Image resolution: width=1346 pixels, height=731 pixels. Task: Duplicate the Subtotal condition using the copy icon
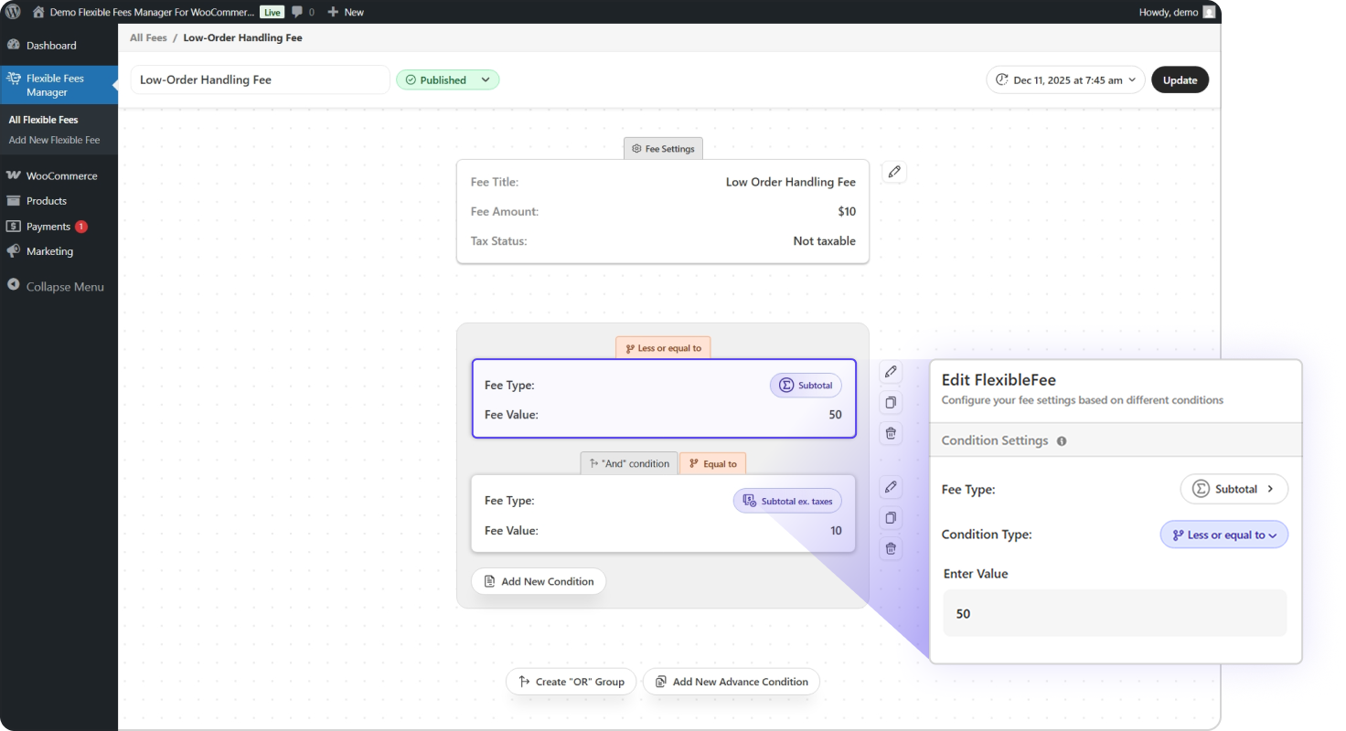pos(891,403)
